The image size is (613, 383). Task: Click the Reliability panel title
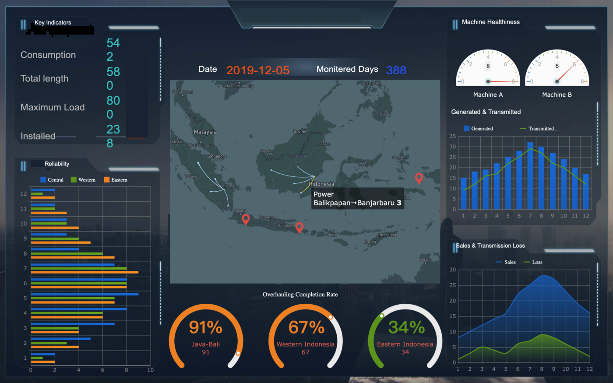point(57,164)
